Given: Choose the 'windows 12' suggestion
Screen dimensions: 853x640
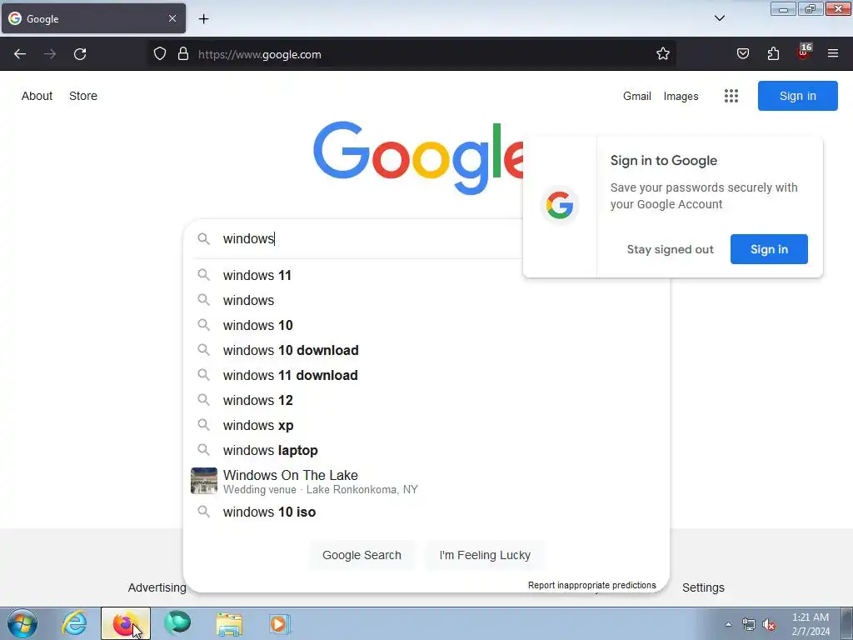Looking at the screenshot, I should pyautogui.click(x=426, y=400).
